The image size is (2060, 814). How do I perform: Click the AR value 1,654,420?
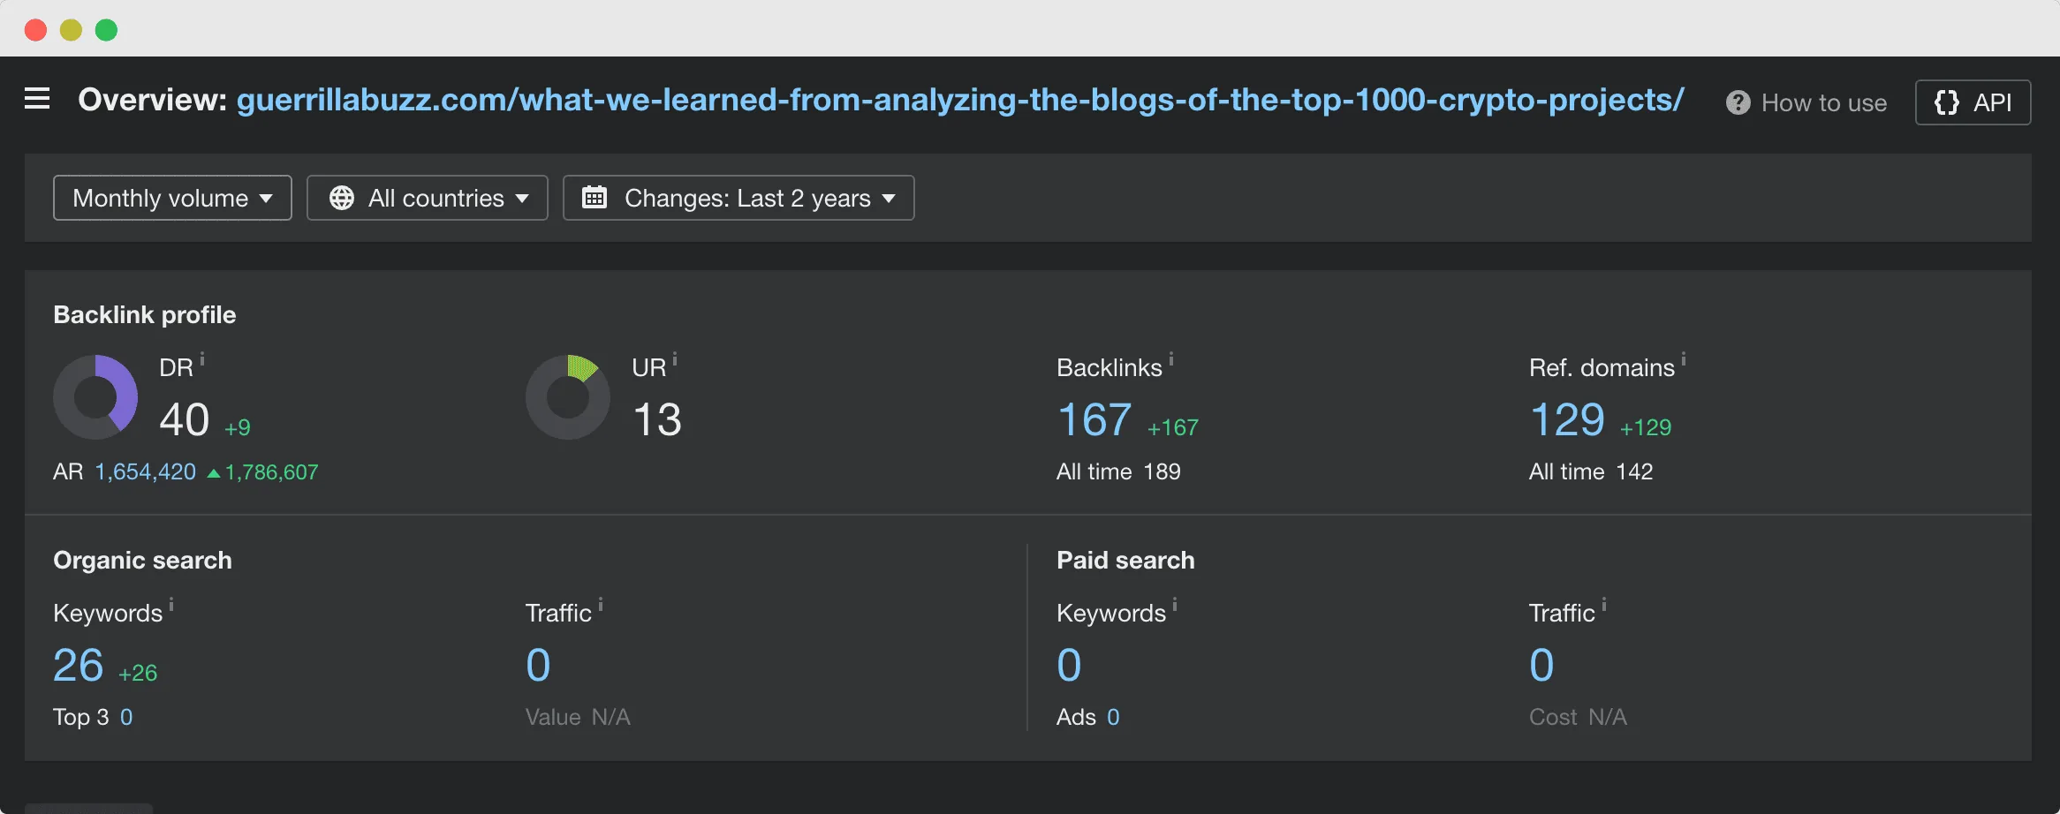coord(146,472)
